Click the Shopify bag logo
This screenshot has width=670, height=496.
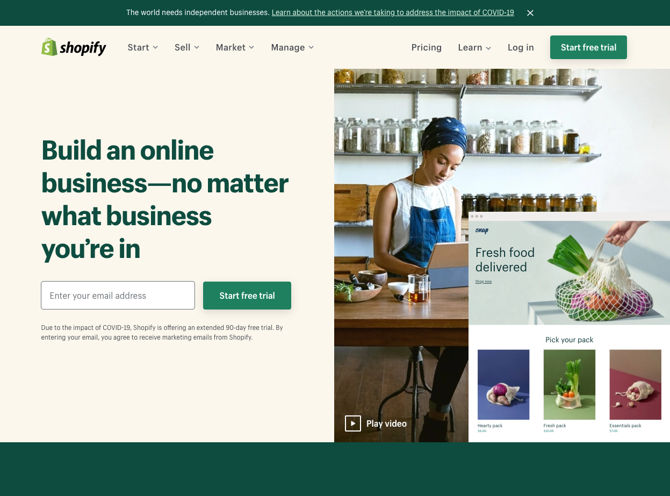49,47
